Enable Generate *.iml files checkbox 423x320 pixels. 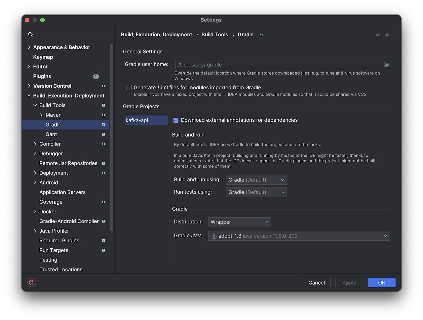pyautogui.click(x=129, y=87)
